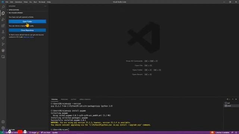The width and height of the screenshot is (239, 134).
Task: Maximize the panel with up chevron
Action: [233, 99]
